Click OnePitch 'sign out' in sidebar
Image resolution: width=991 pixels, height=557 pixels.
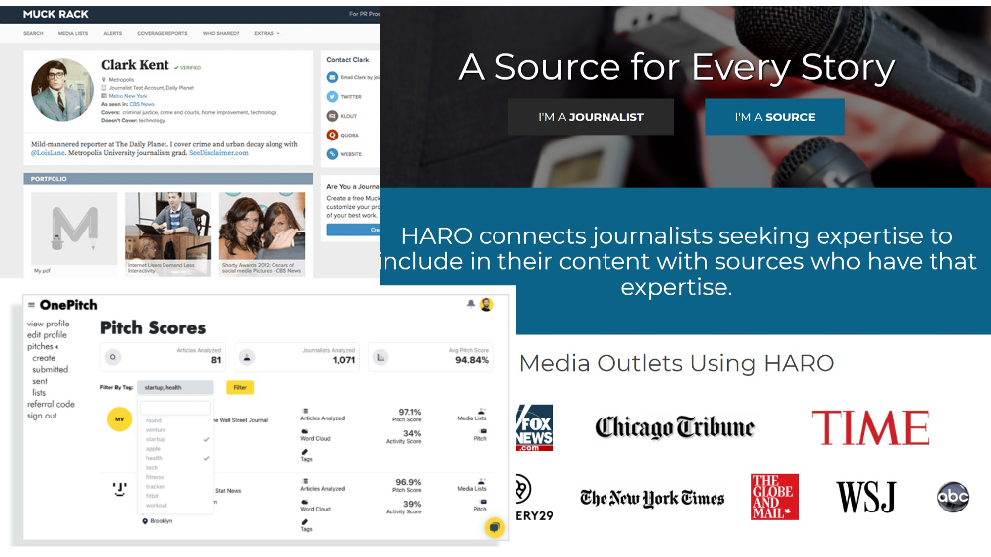pyautogui.click(x=42, y=416)
